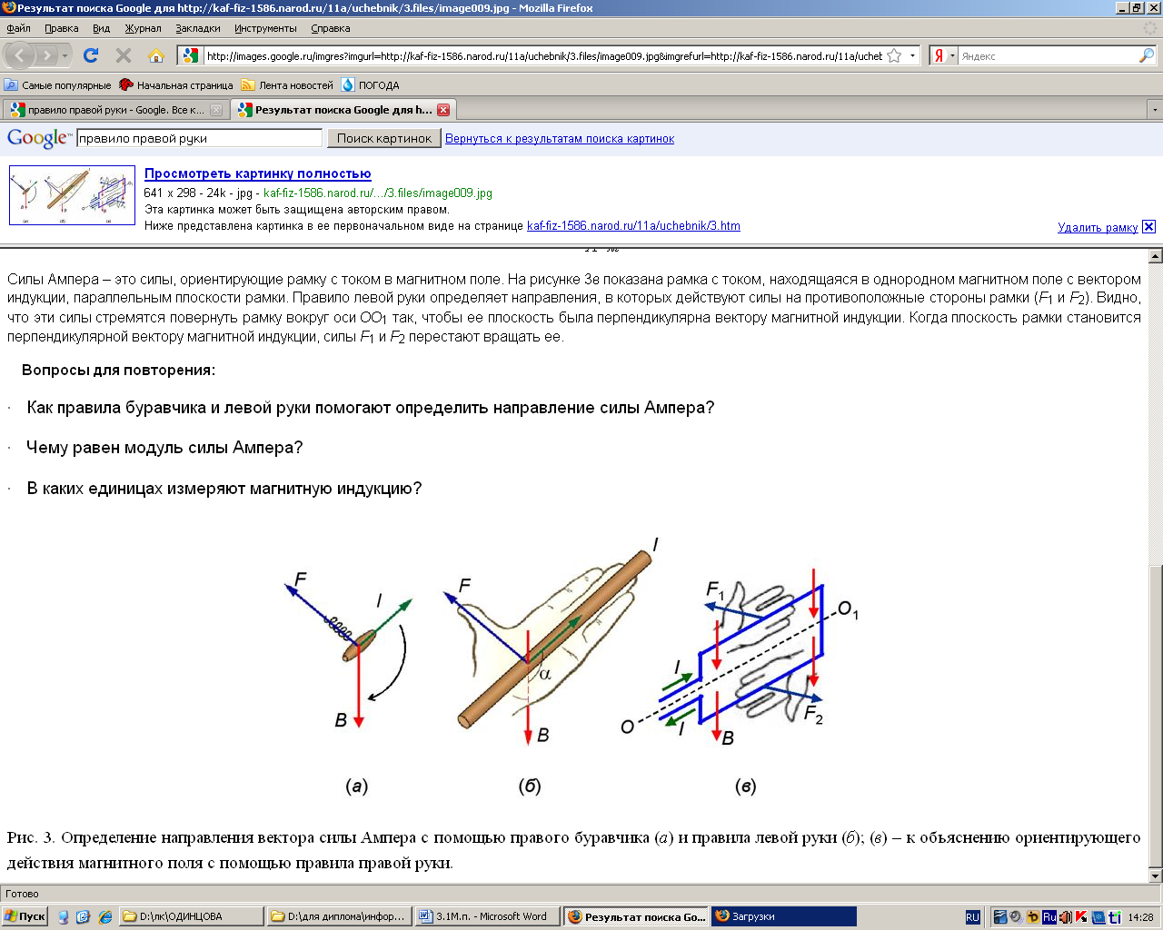This screenshot has height=930, width=1163.
Task: Close the 'Результат поиска Google' tab
Action: [x=443, y=110]
